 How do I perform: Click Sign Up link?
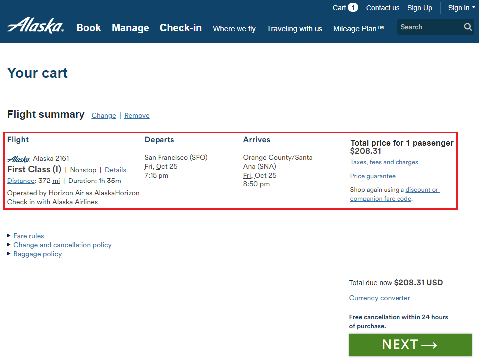click(420, 8)
